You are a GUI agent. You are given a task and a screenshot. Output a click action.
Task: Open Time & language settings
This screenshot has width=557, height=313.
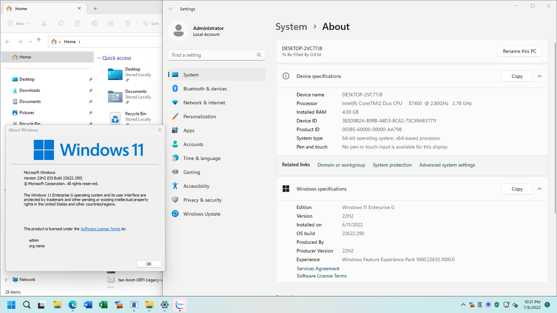[x=217, y=158]
